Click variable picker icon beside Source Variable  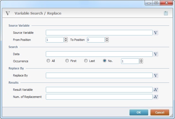156,33
